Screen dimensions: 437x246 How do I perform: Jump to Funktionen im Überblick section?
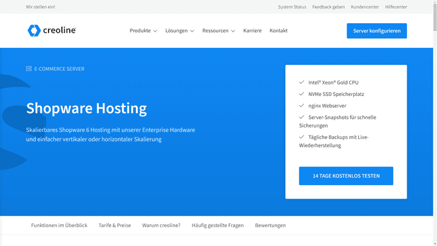(x=59, y=225)
